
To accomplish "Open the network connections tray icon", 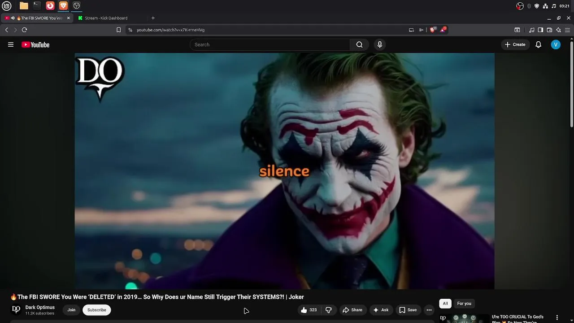I will click(545, 6).
